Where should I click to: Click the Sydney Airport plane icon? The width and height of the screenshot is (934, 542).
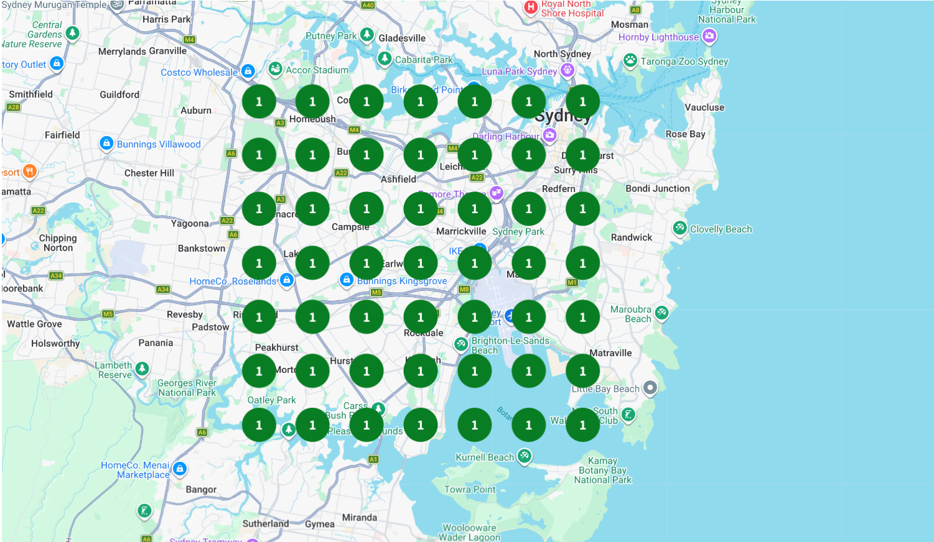coord(510,316)
